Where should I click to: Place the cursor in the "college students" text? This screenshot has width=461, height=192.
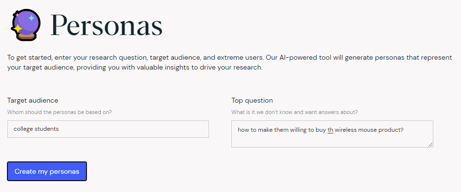point(36,129)
